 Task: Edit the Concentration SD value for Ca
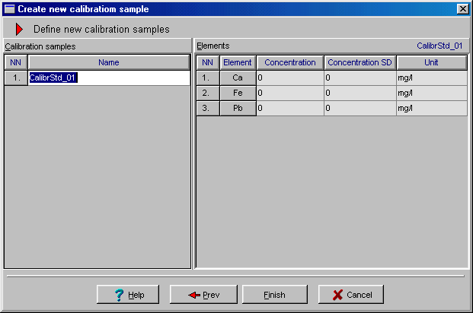(x=360, y=78)
